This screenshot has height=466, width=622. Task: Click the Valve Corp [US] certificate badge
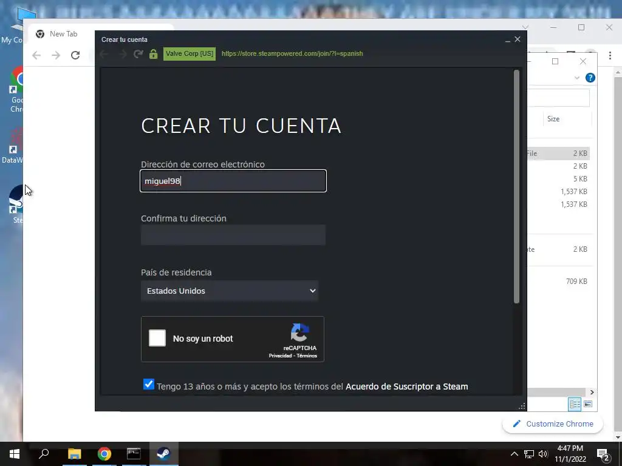(190, 53)
